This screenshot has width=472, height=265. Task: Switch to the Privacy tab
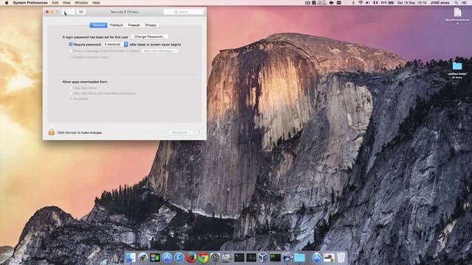(150, 25)
